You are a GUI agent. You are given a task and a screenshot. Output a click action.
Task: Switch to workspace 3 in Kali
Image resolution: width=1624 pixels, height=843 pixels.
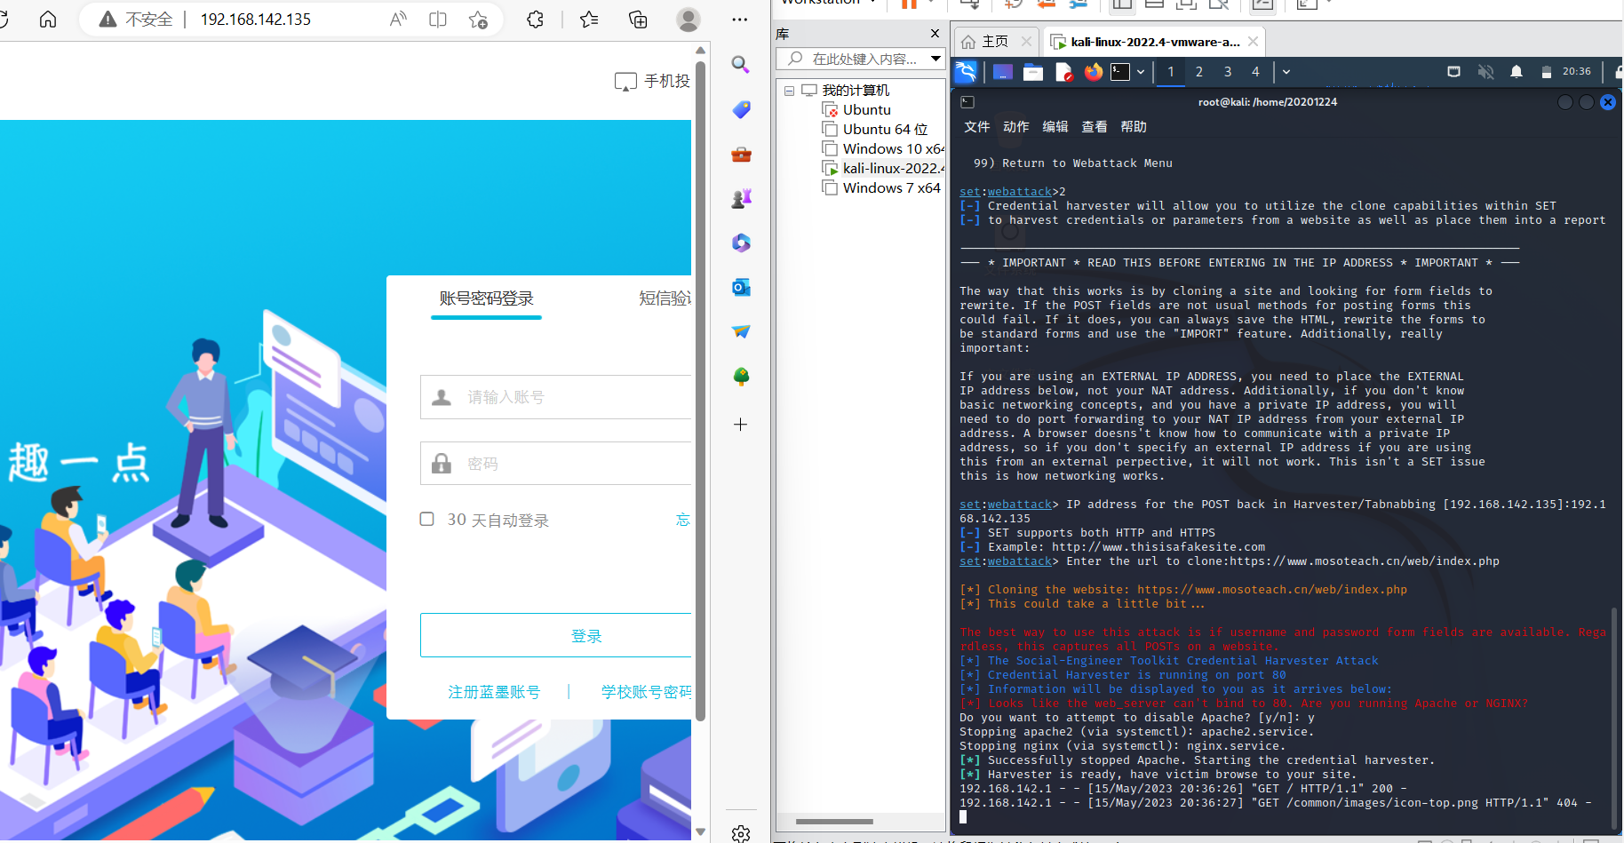(1228, 72)
